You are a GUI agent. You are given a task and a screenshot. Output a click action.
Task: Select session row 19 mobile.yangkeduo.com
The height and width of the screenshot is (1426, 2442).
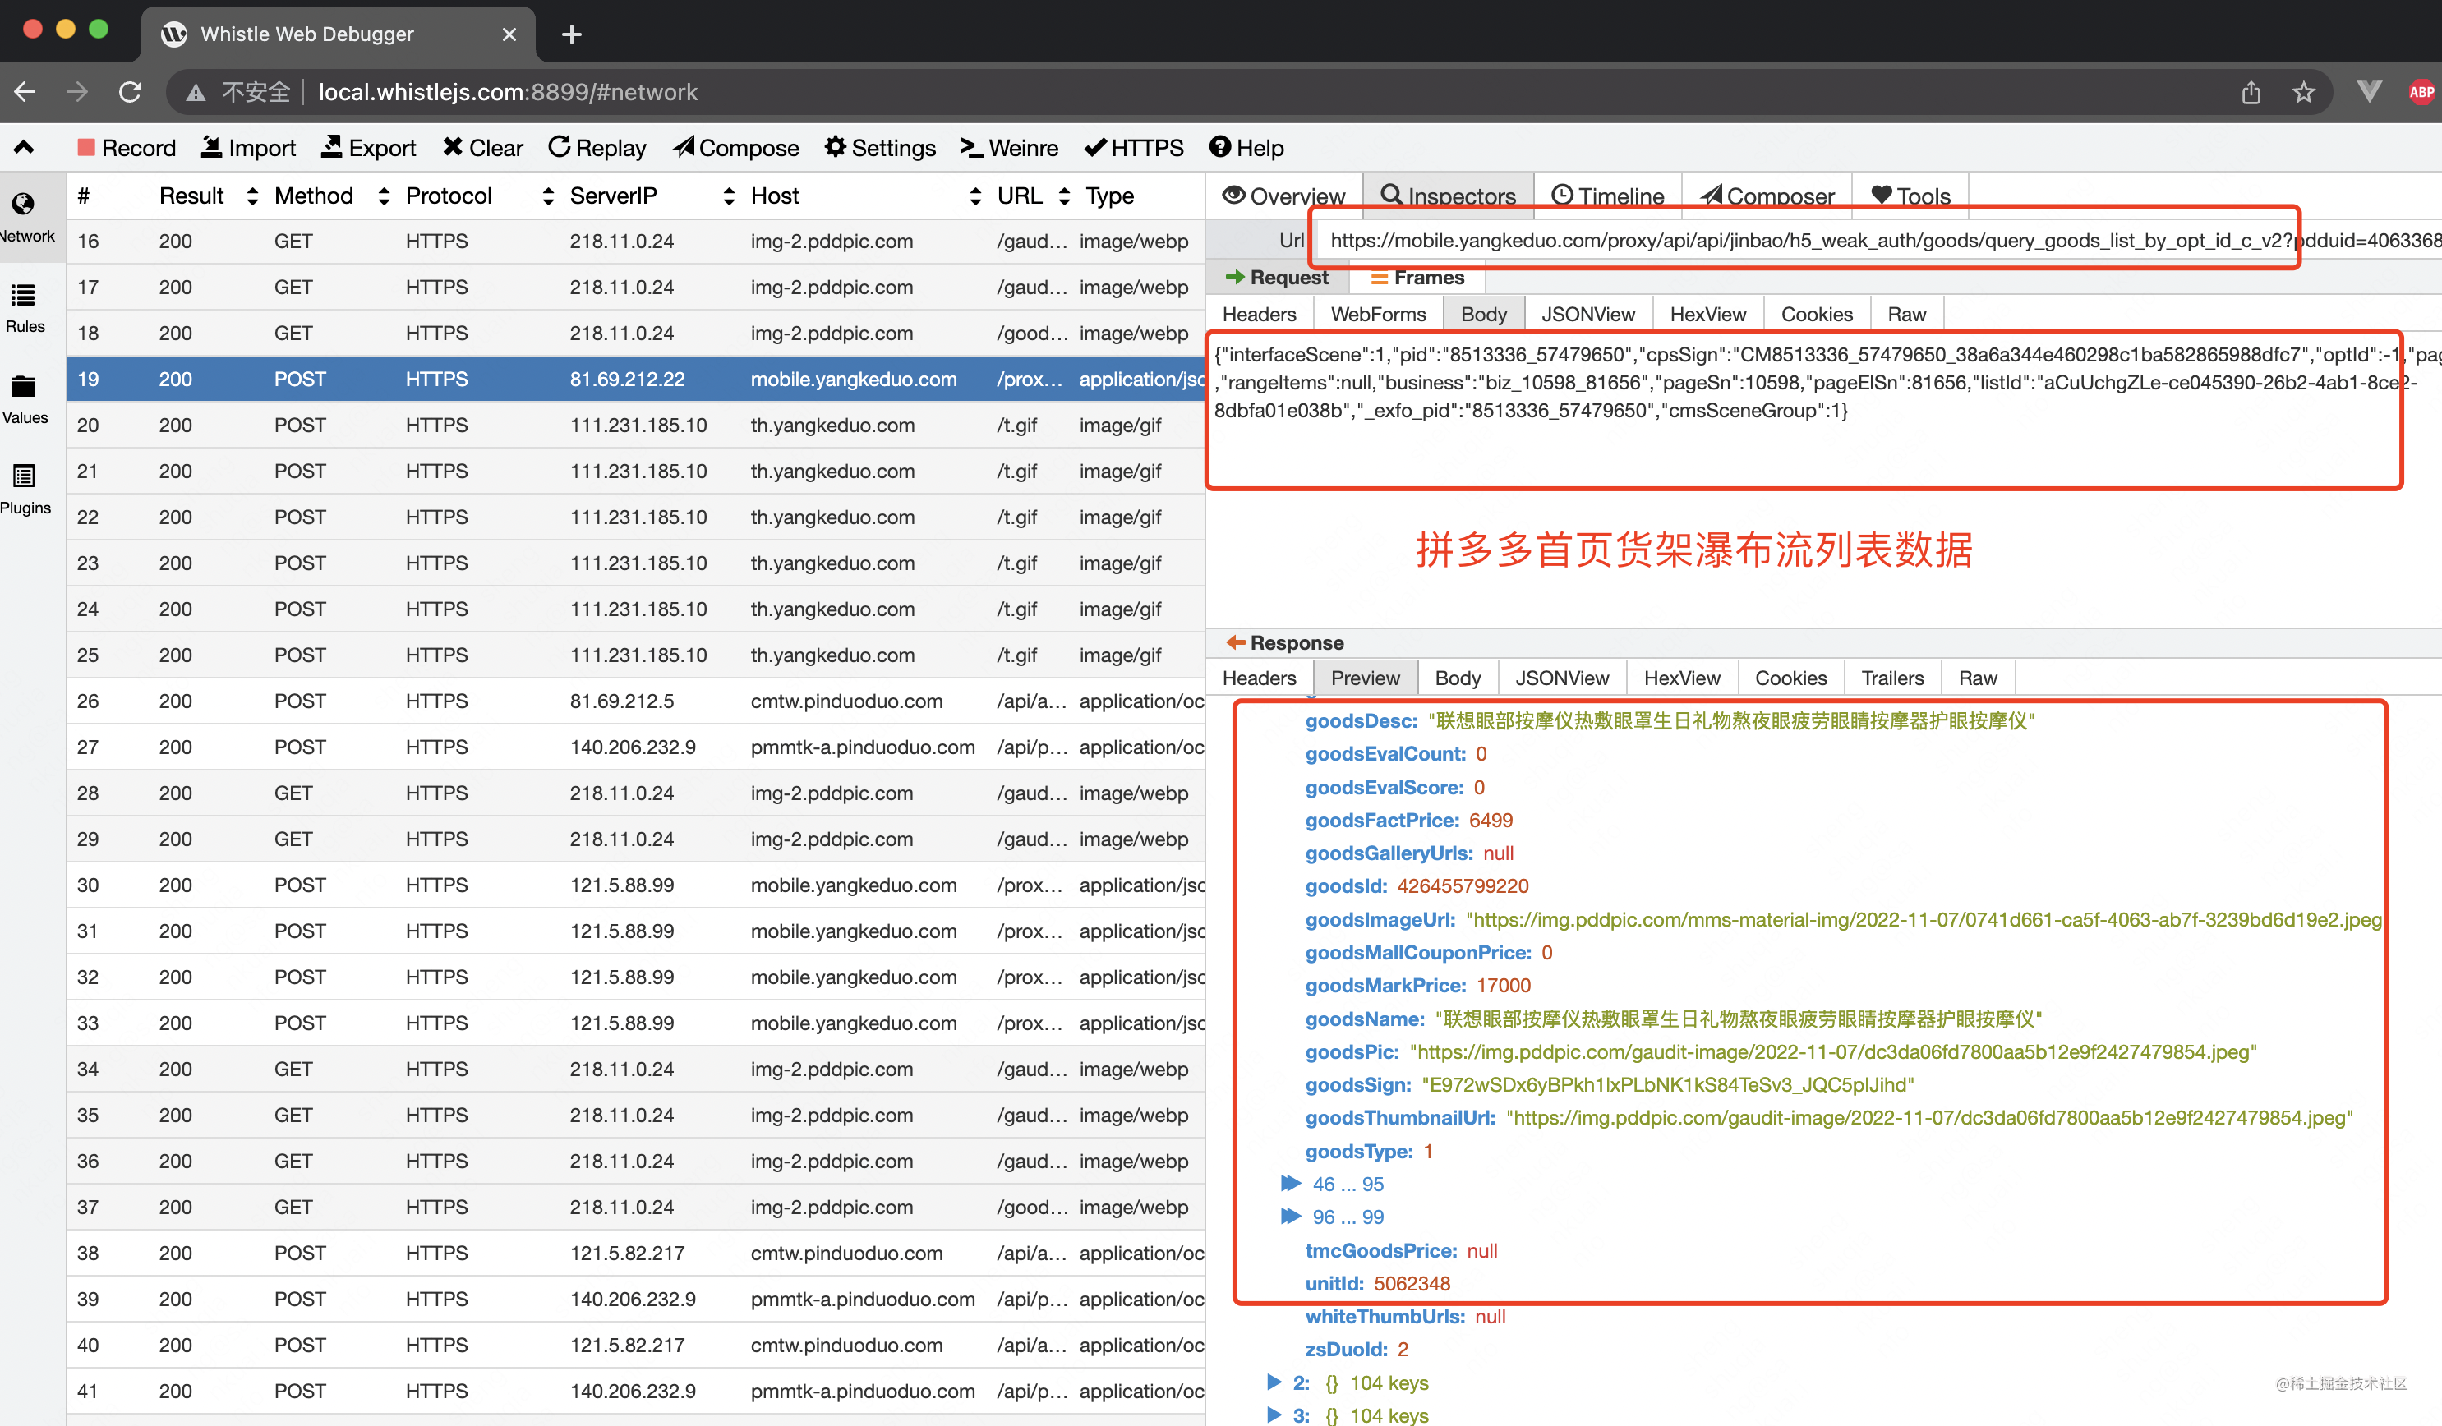pos(636,379)
